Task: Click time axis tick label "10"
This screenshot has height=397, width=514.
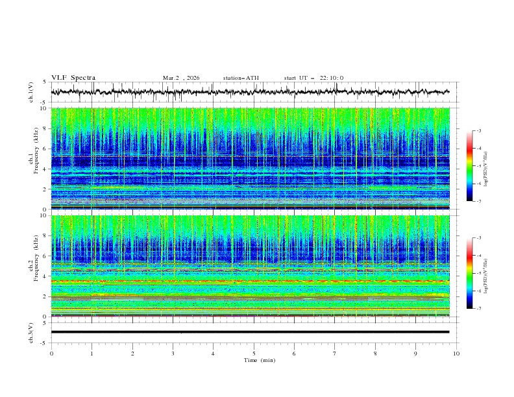Action: tap(456, 354)
